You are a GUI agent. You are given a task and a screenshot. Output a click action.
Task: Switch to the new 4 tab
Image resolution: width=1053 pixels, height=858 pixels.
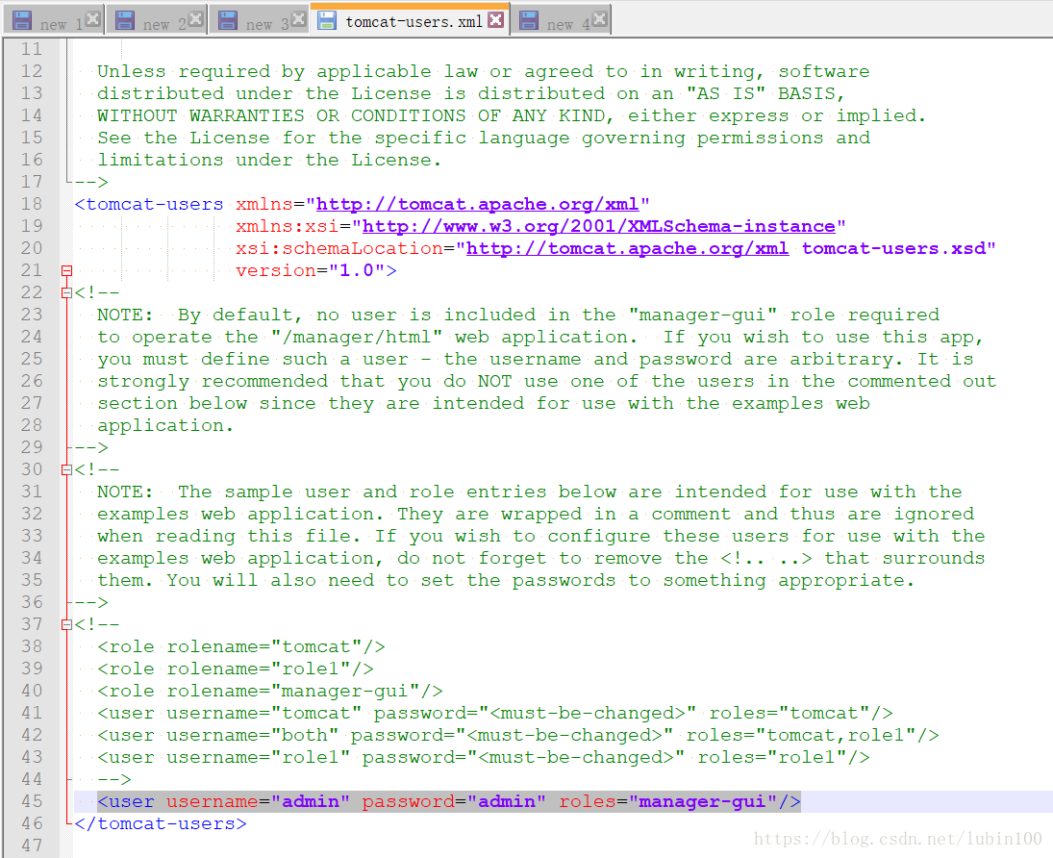pos(561,21)
